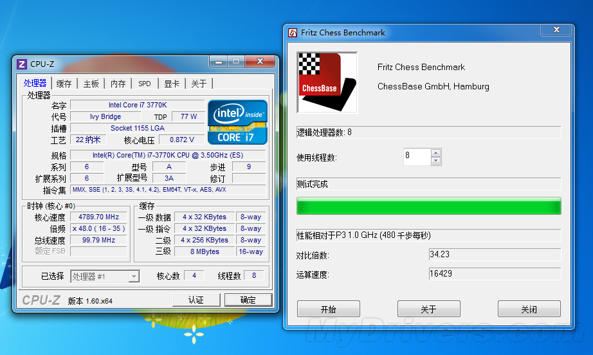Viewport: 593px width, 355px height.
Task: Click the bus speed 99.79 MHz
Action: (x=98, y=240)
